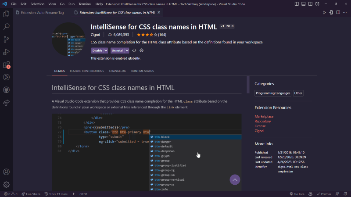Open the Explorer view in activity bar
This screenshot has height=197, width=351.
tap(6, 14)
